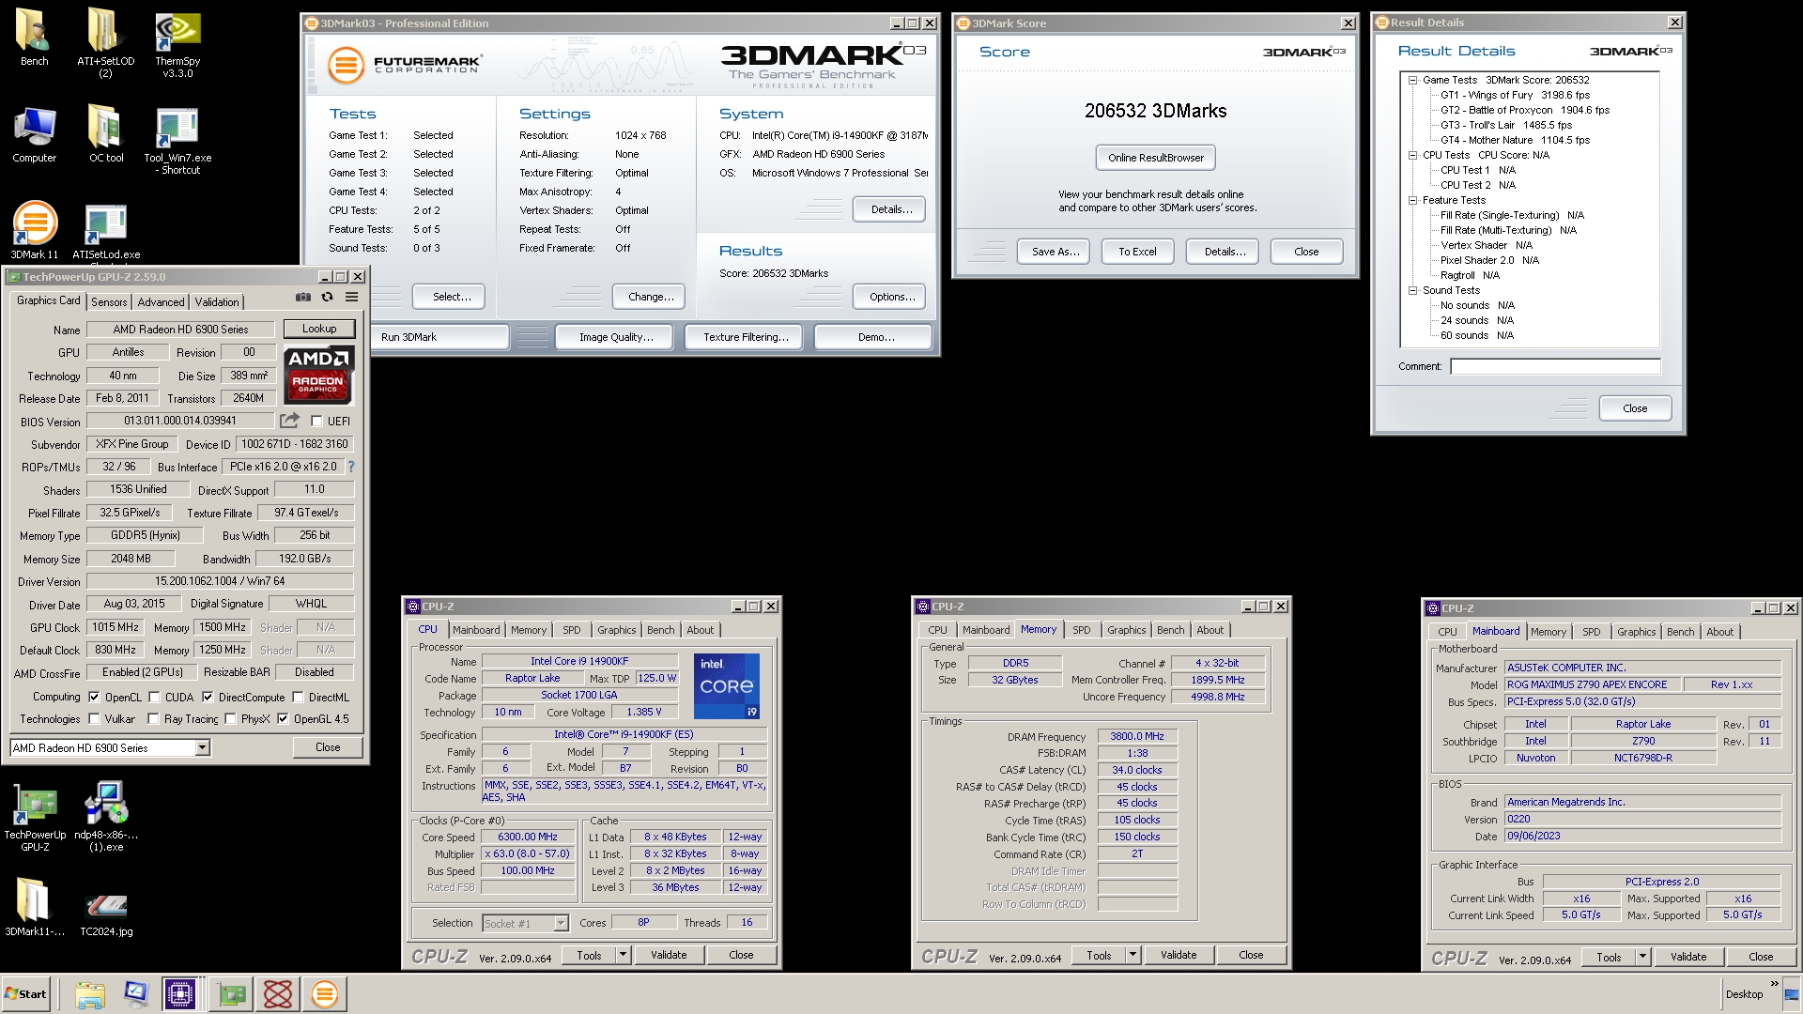This screenshot has height=1014, width=1803.
Task: Launch Tool_Win7.exe shortcut icon
Action: click(x=177, y=141)
